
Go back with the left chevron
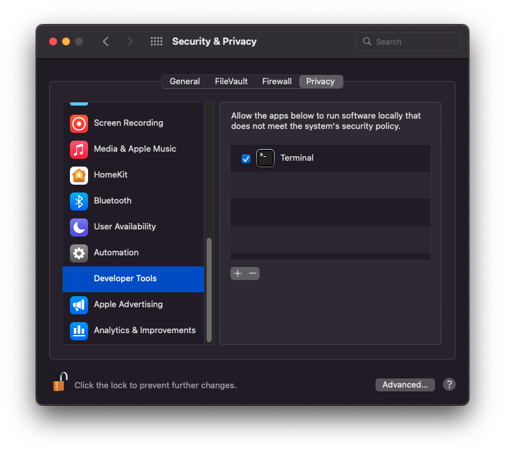coord(106,41)
